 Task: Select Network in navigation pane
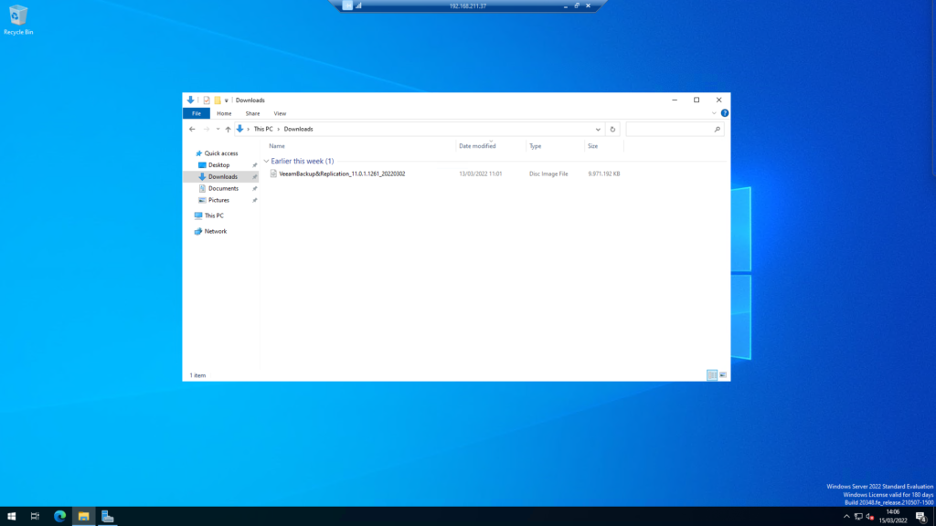tap(215, 231)
